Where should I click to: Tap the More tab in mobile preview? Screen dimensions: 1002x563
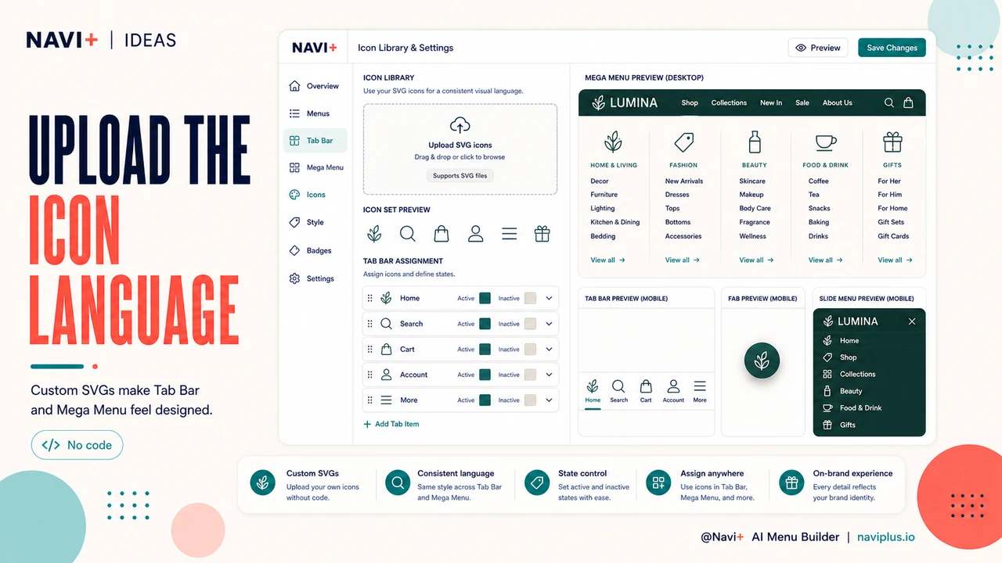700,391
